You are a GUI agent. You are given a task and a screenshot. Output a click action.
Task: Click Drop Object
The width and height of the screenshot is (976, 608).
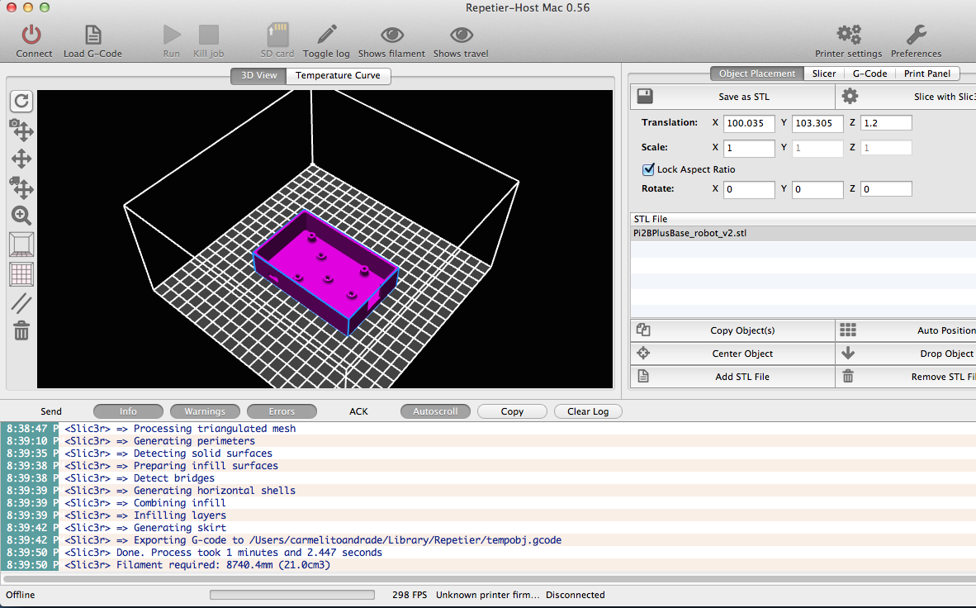(906, 354)
